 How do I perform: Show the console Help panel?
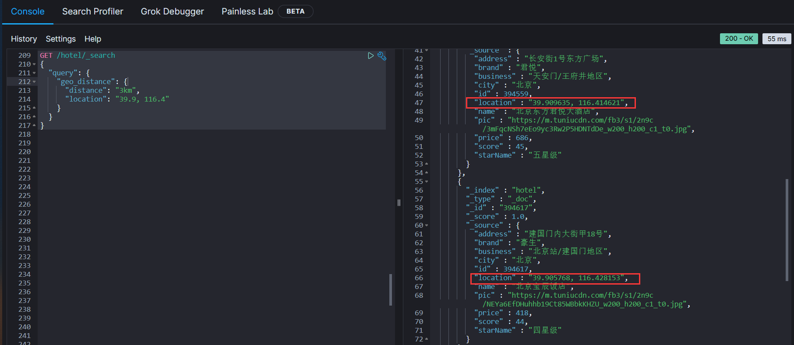coord(92,39)
